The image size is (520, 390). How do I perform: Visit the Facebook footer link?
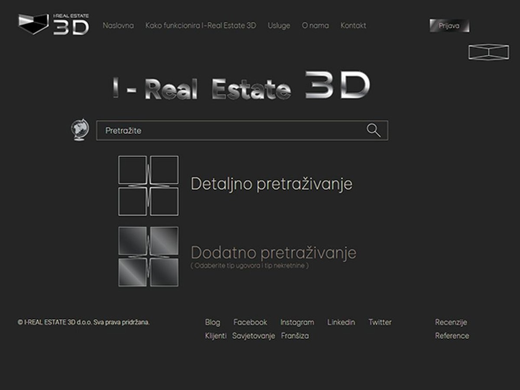pyautogui.click(x=250, y=322)
